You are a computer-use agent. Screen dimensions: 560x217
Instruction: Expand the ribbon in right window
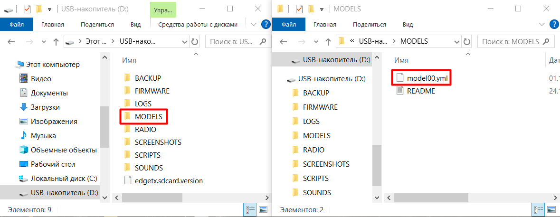point(542,24)
